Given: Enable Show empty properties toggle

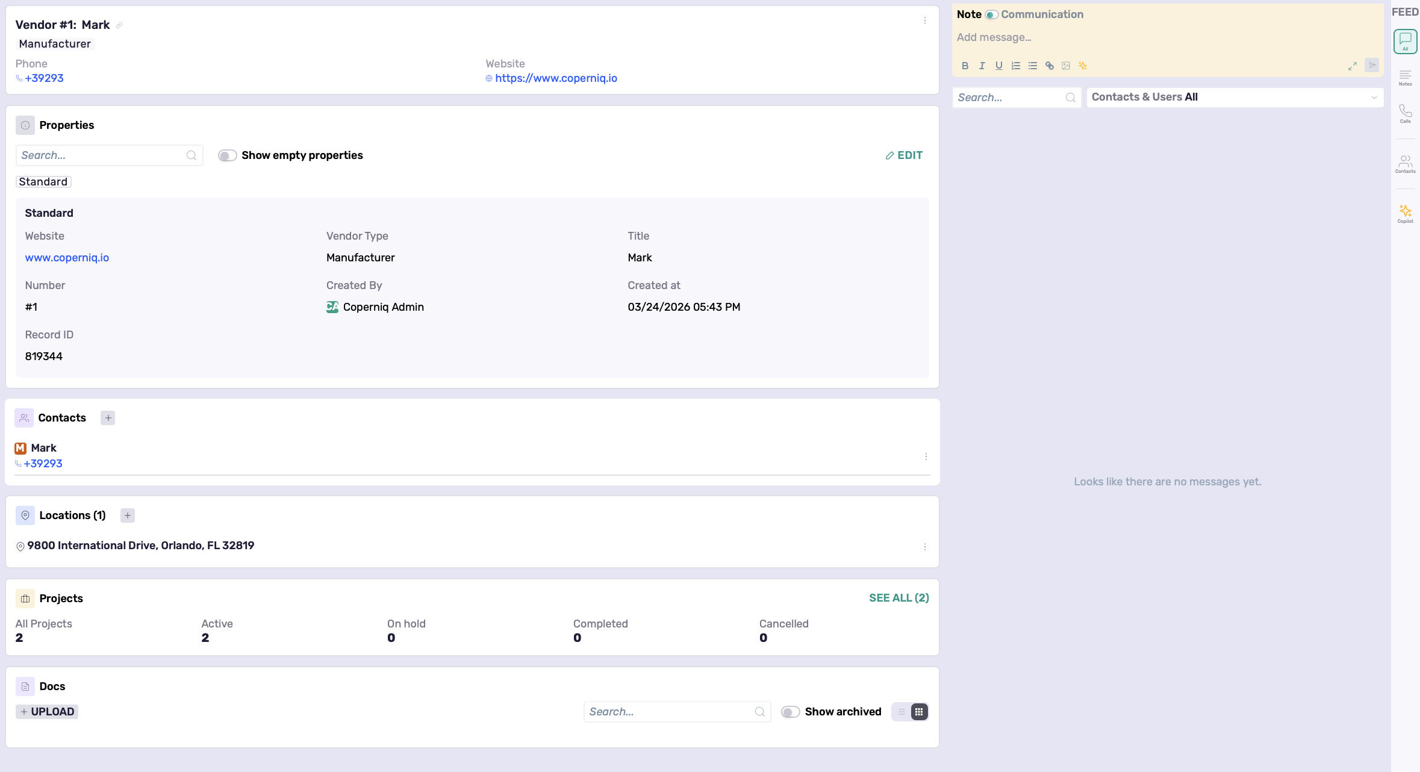Looking at the screenshot, I should tap(227, 155).
